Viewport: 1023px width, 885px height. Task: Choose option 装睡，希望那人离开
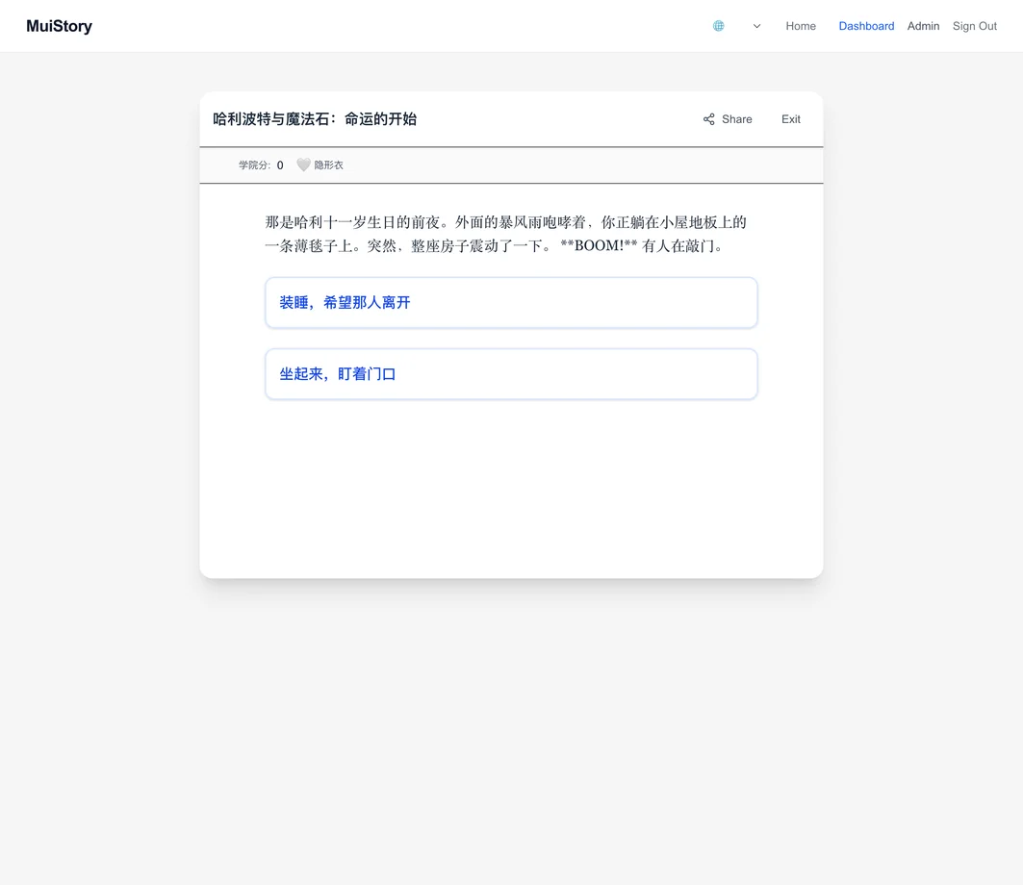point(511,303)
